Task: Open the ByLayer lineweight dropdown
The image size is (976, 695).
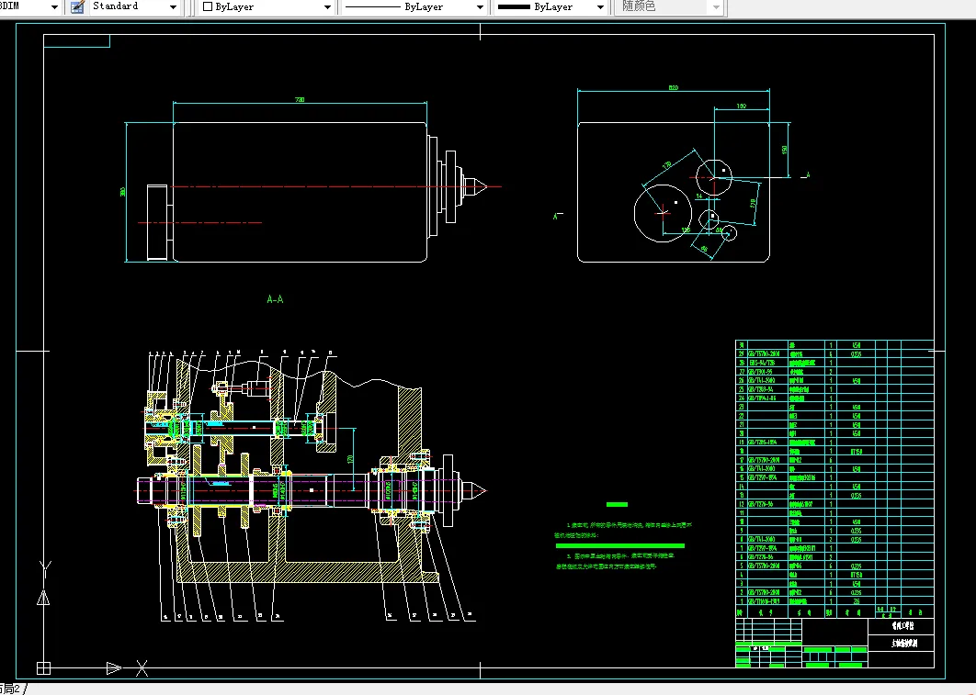Action: (x=599, y=6)
